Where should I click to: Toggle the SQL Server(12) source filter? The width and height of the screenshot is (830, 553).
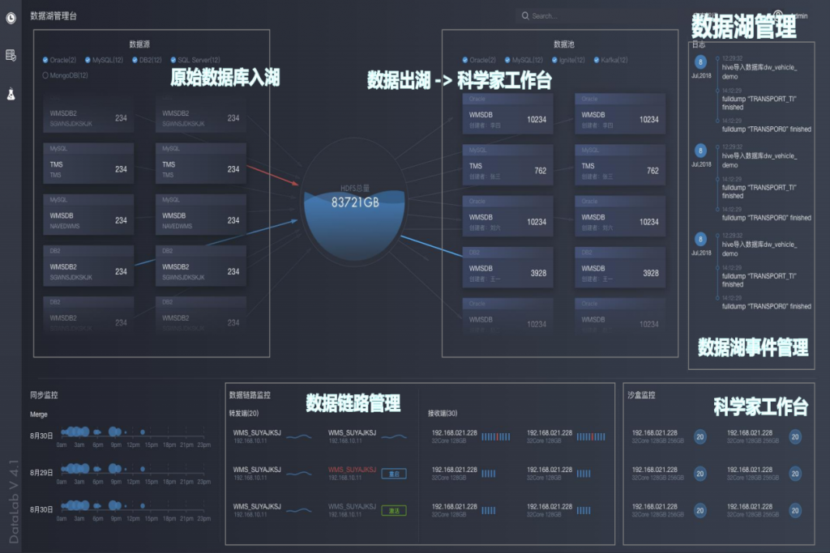173,60
